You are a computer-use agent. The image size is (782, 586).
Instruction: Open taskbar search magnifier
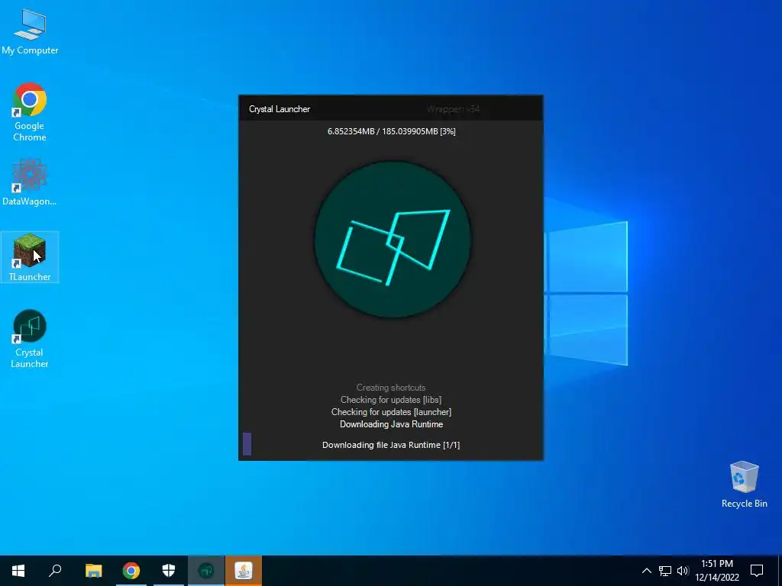coord(55,571)
